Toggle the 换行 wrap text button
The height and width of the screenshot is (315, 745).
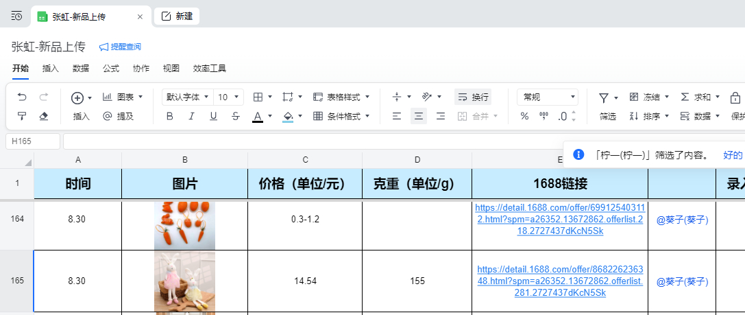pyautogui.click(x=473, y=97)
